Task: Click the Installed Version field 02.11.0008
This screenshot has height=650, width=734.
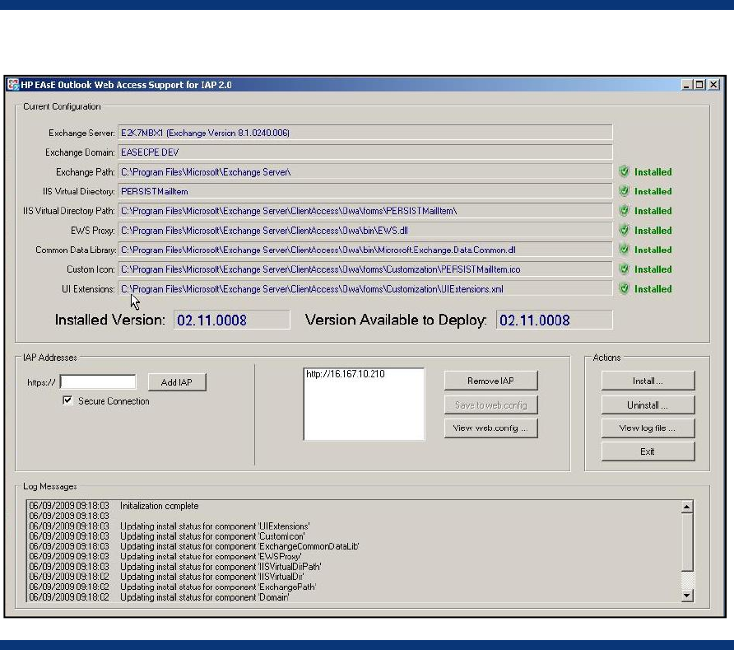Action: pos(232,320)
